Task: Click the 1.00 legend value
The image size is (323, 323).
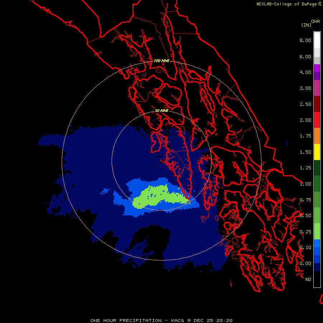Action: tap(305, 184)
